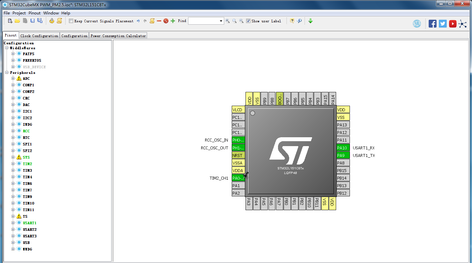472x263 pixels.
Task: Click the zoom in magnifier icon
Action: click(227, 21)
